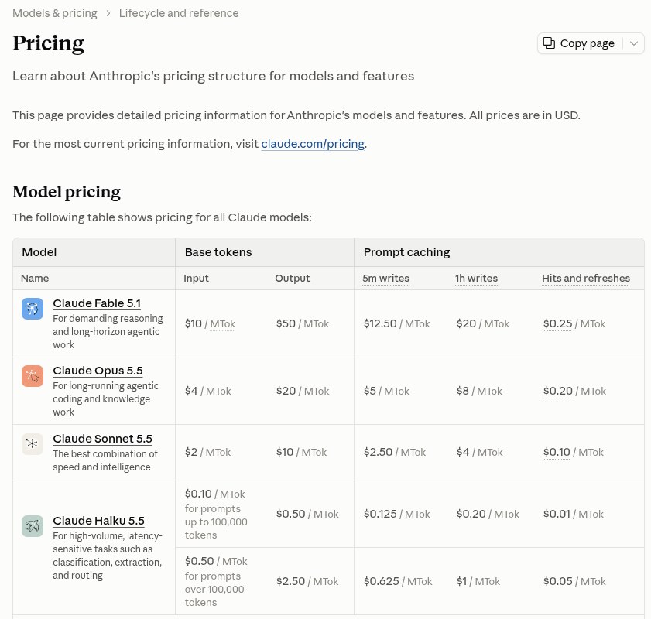This screenshot has width=651, height=619.
Task: Open the Claude Fable 5.1 model link
Action: (x=97, y=303)
